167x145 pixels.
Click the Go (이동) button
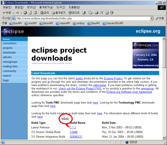click(160, 18)
